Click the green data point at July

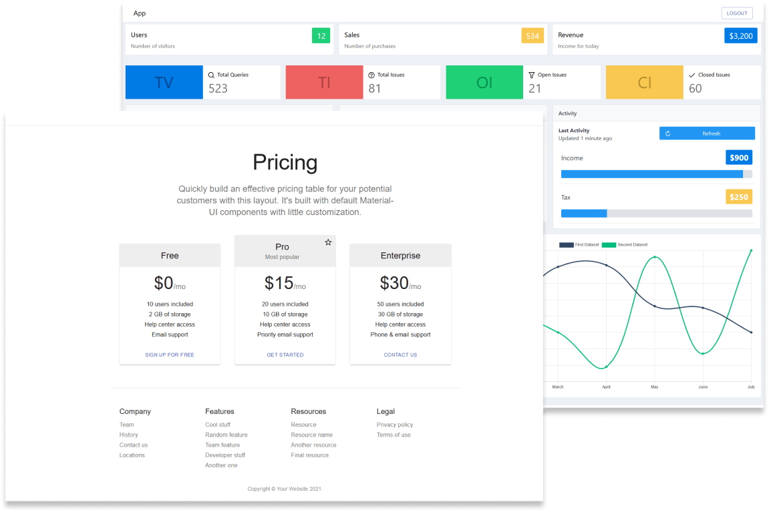(751, 251)
